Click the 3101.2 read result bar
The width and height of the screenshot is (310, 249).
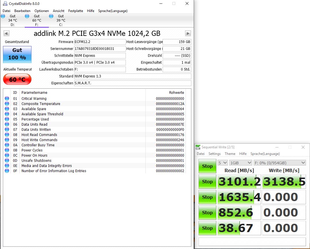click(239, 182)
